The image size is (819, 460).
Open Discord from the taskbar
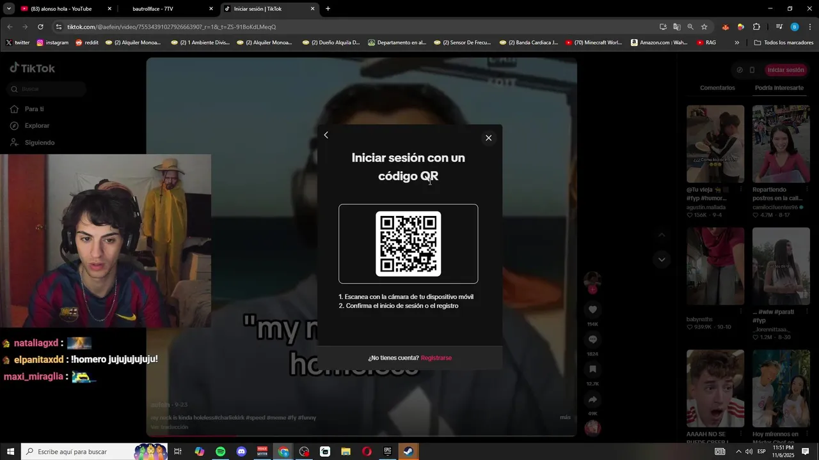coord(241,452)
